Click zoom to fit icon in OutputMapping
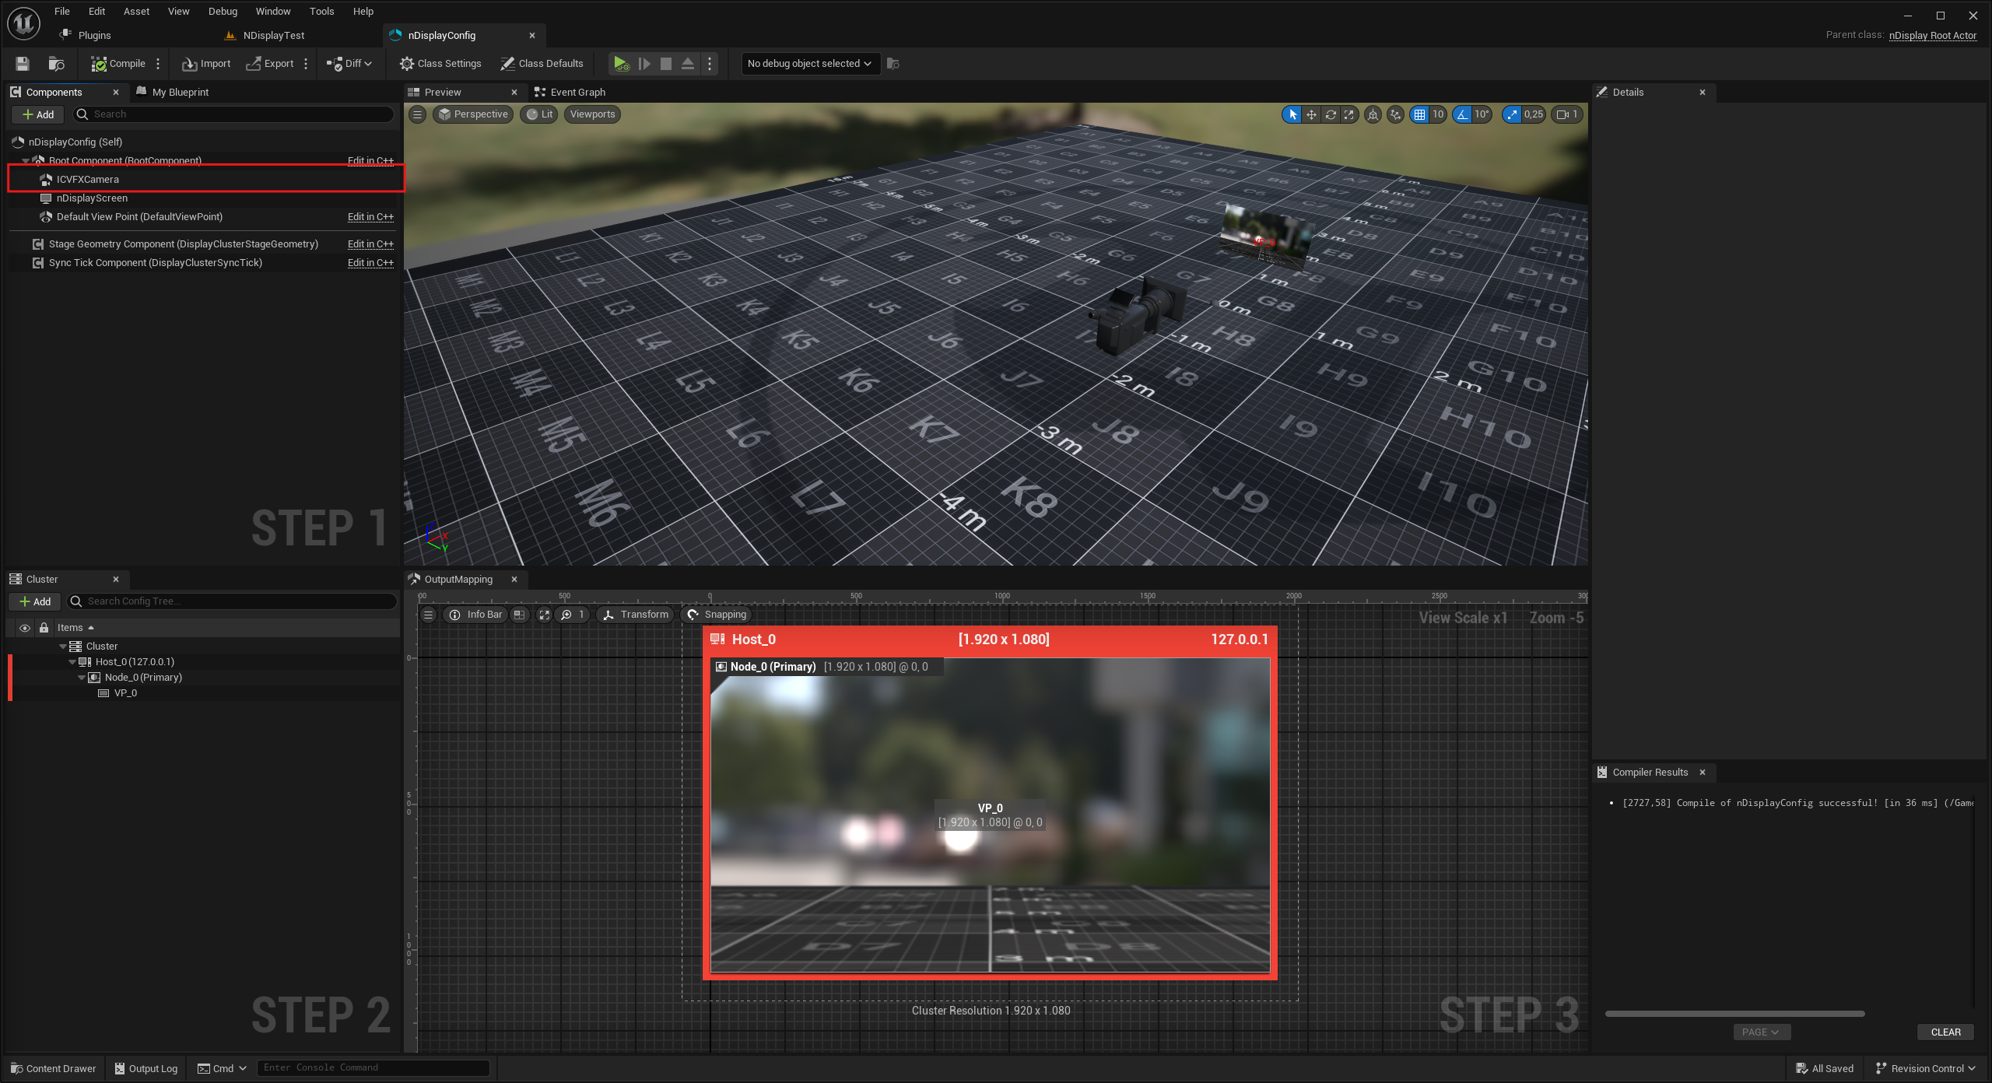 click(544, 615)
